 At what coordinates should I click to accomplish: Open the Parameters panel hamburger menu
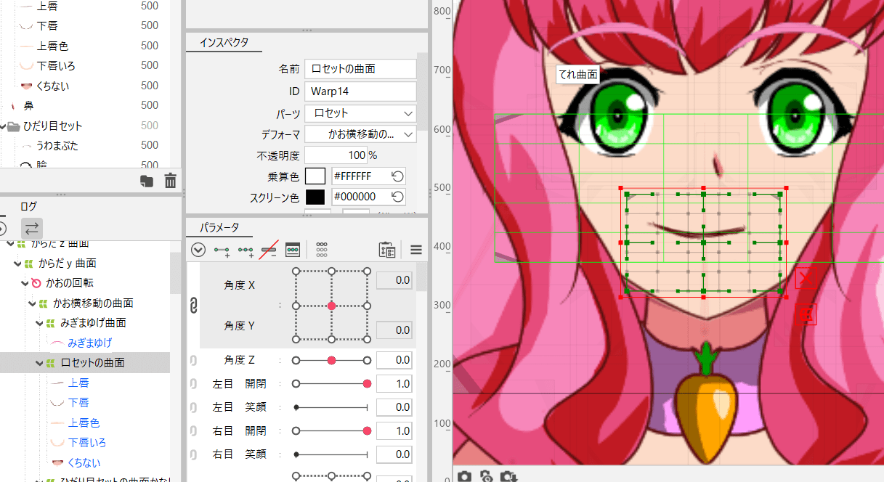(415, 250)
